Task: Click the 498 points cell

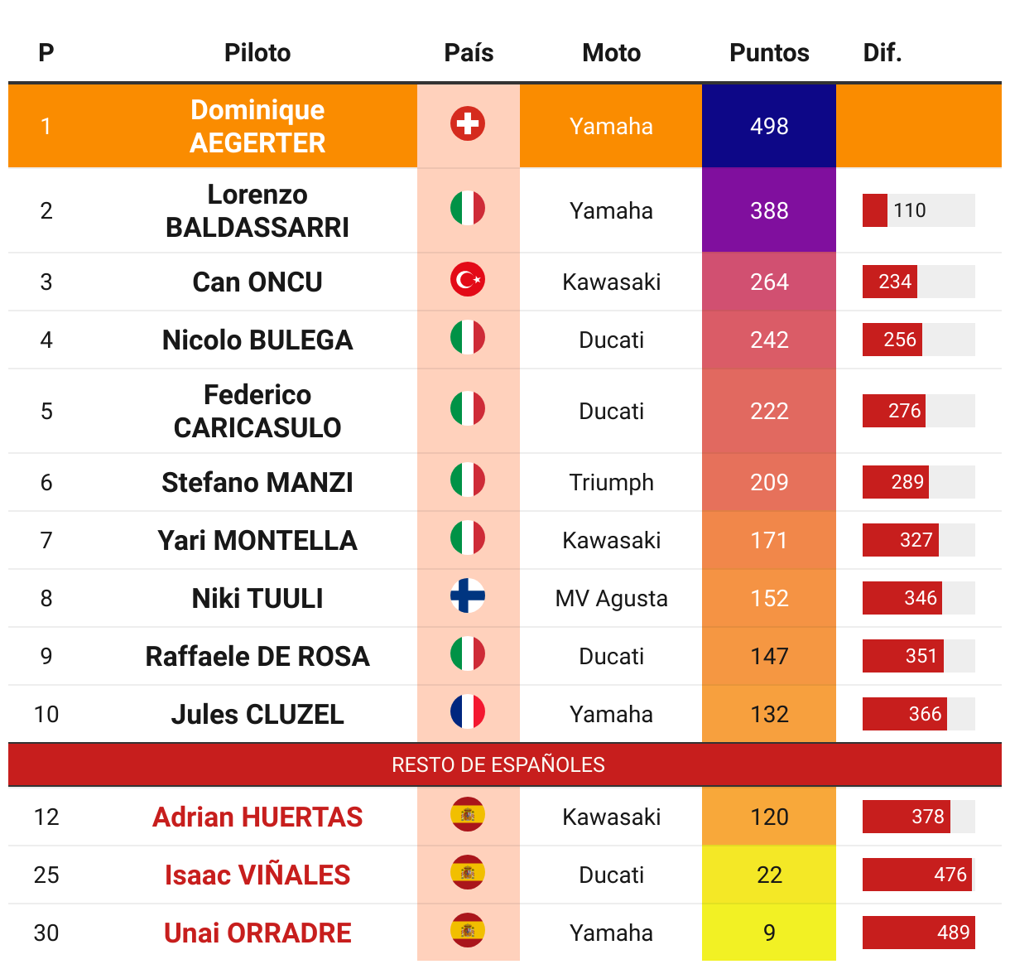Action: click(x=769, y=126)
